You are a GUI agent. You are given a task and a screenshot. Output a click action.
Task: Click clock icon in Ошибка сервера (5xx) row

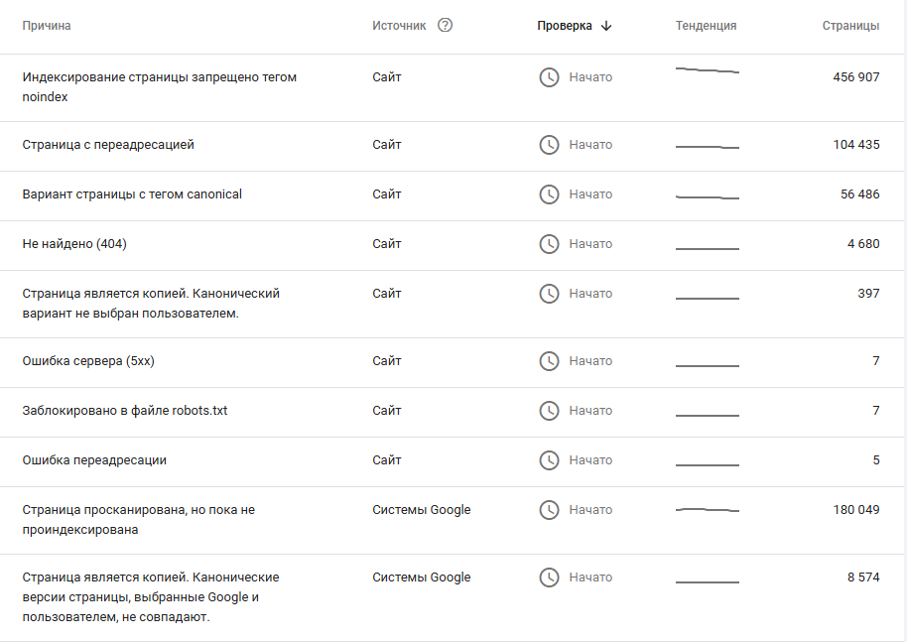click(549, 361)
